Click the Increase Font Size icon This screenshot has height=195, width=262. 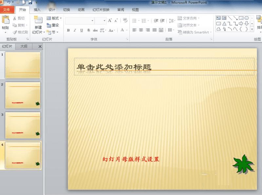pyautogui.click(x=110, y=21)
